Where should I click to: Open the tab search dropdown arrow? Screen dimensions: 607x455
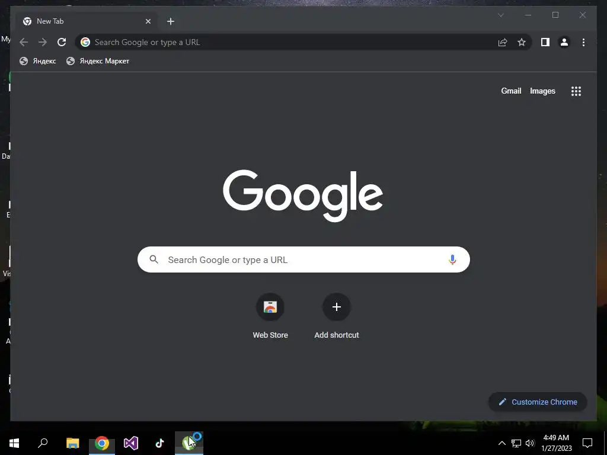500,15
